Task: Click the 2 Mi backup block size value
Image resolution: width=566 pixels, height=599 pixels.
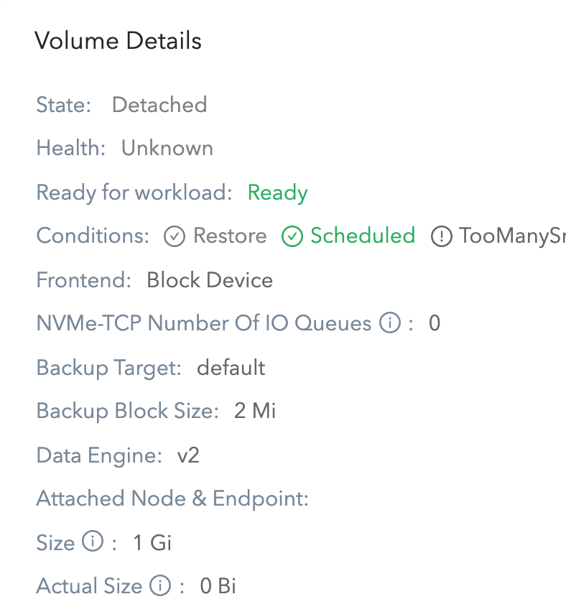Action: coord(255,411)
